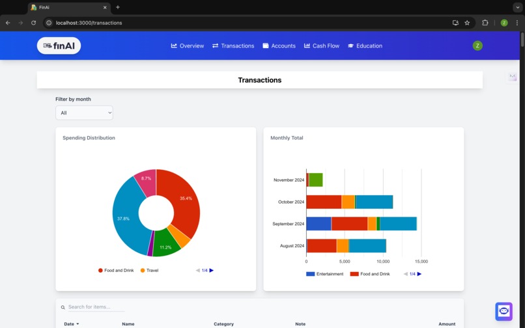525x328 pixels.
Task: Click the search magnifier icon
Action: [x=63, y=307]
